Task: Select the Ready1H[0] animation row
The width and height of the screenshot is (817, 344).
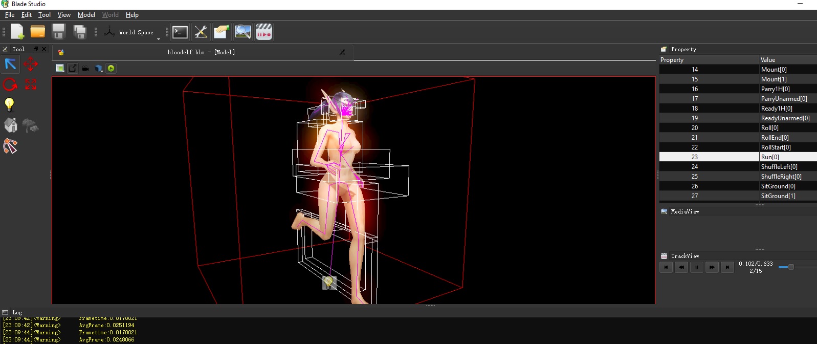Action: (738, 109)
